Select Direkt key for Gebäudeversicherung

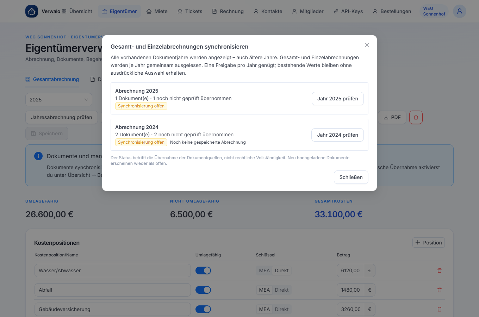click(282, 309)
